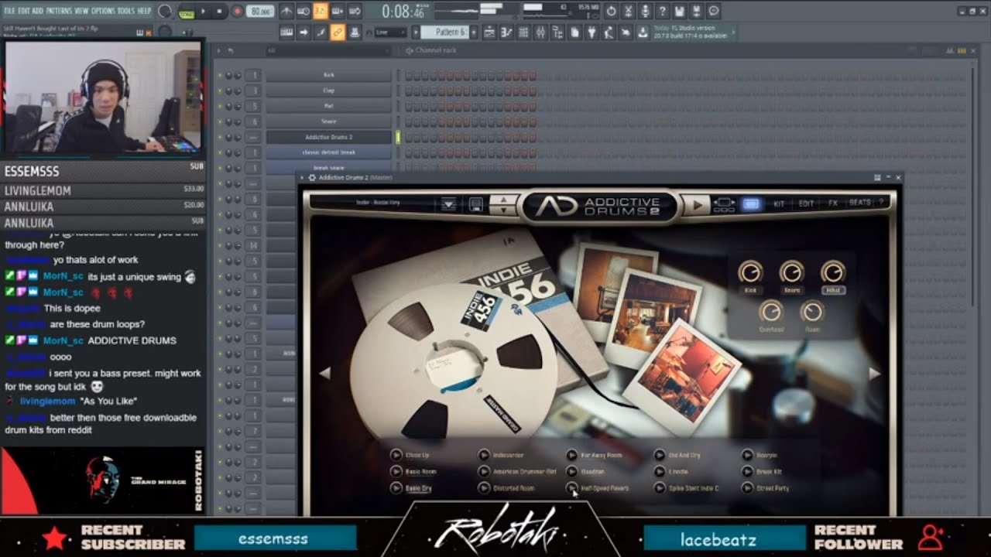Viewport: 991px width, 557px height.
Task: Toggle the first step of the Kick row
Action: 408,75
